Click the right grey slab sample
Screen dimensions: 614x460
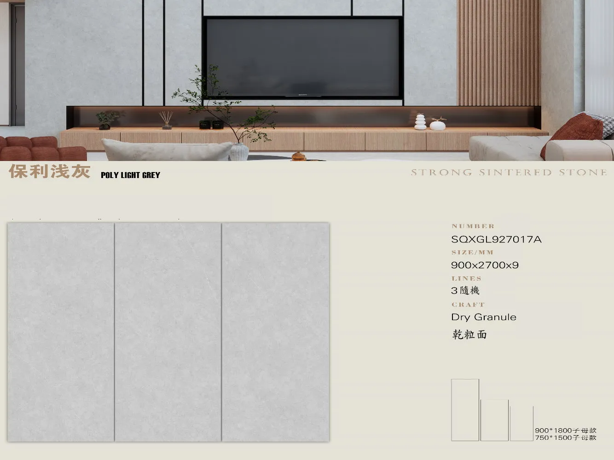click(x=275, y=332)
